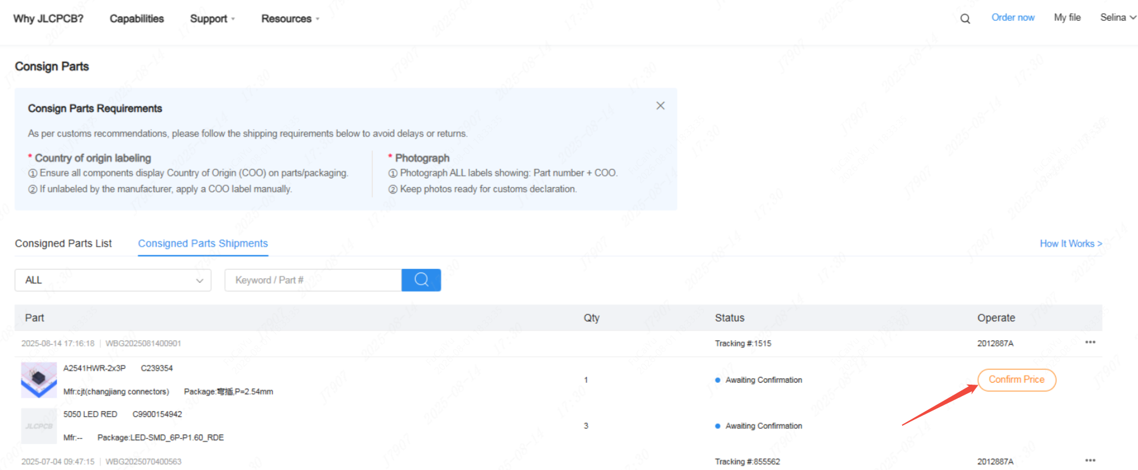
Task: Click the date 2025-07-04 09:47:15
Action: (58, 462)
